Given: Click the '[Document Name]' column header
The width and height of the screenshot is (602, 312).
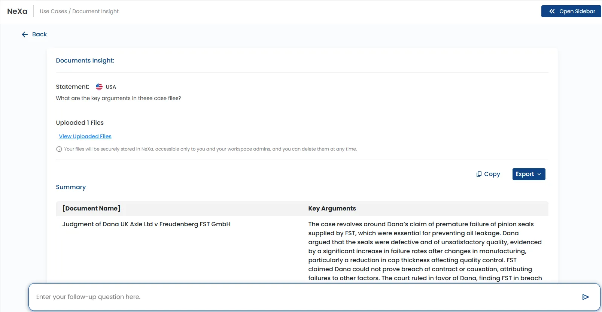Looking at the screenshot, I should pos(91,209).
